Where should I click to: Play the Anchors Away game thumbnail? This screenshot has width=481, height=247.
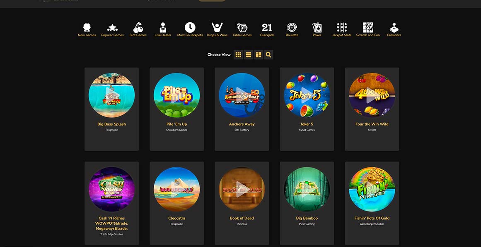242,95
